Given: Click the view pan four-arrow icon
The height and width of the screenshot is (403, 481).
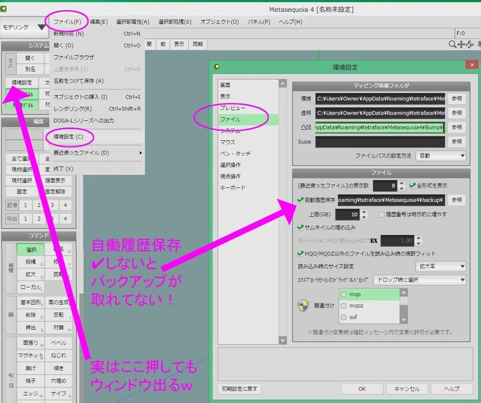Looking at the screenshot, I should click(461, 44).
